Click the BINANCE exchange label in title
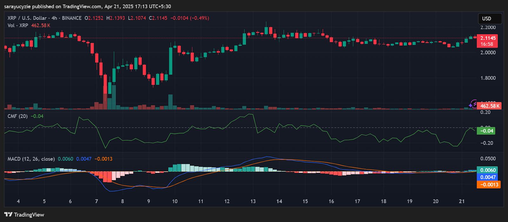The image size is (508, 222). 71,18
